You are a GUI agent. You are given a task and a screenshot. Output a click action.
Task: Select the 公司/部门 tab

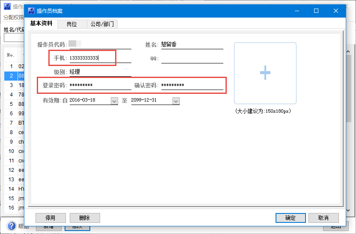(x=102, y=24)
